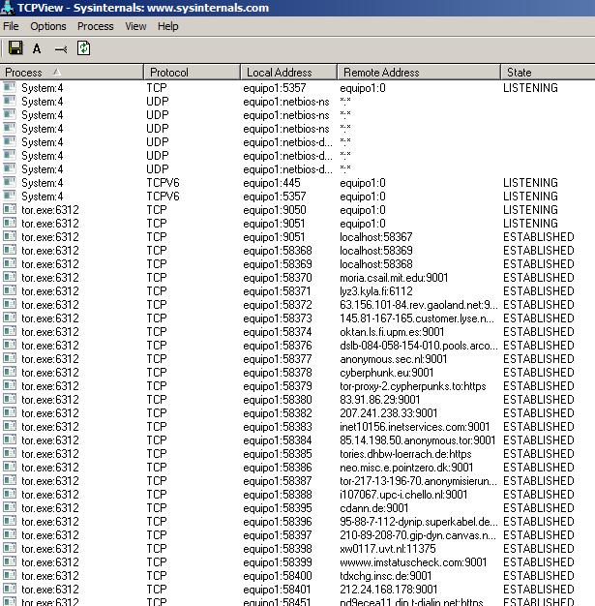Select remote address 212.24.168.178:9001
The width and height of the screenshot is (595, 606).
388,590
